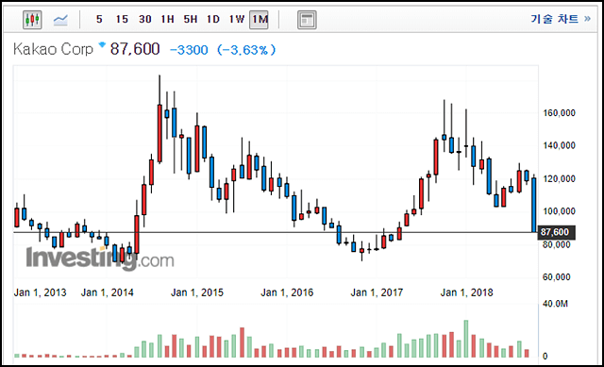Click the 40.0M volume axis label
The image size is (604, 367).
point(555,304)
